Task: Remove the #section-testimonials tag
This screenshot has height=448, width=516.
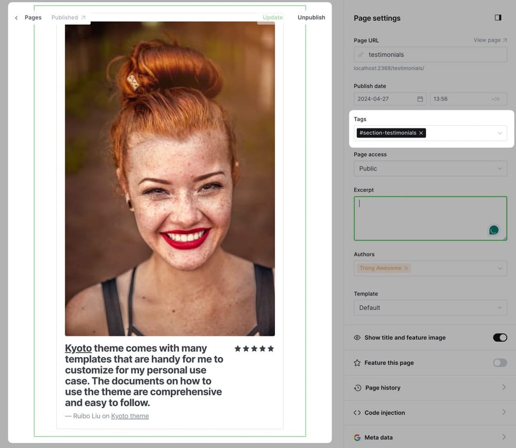Action: coord(421,133)
